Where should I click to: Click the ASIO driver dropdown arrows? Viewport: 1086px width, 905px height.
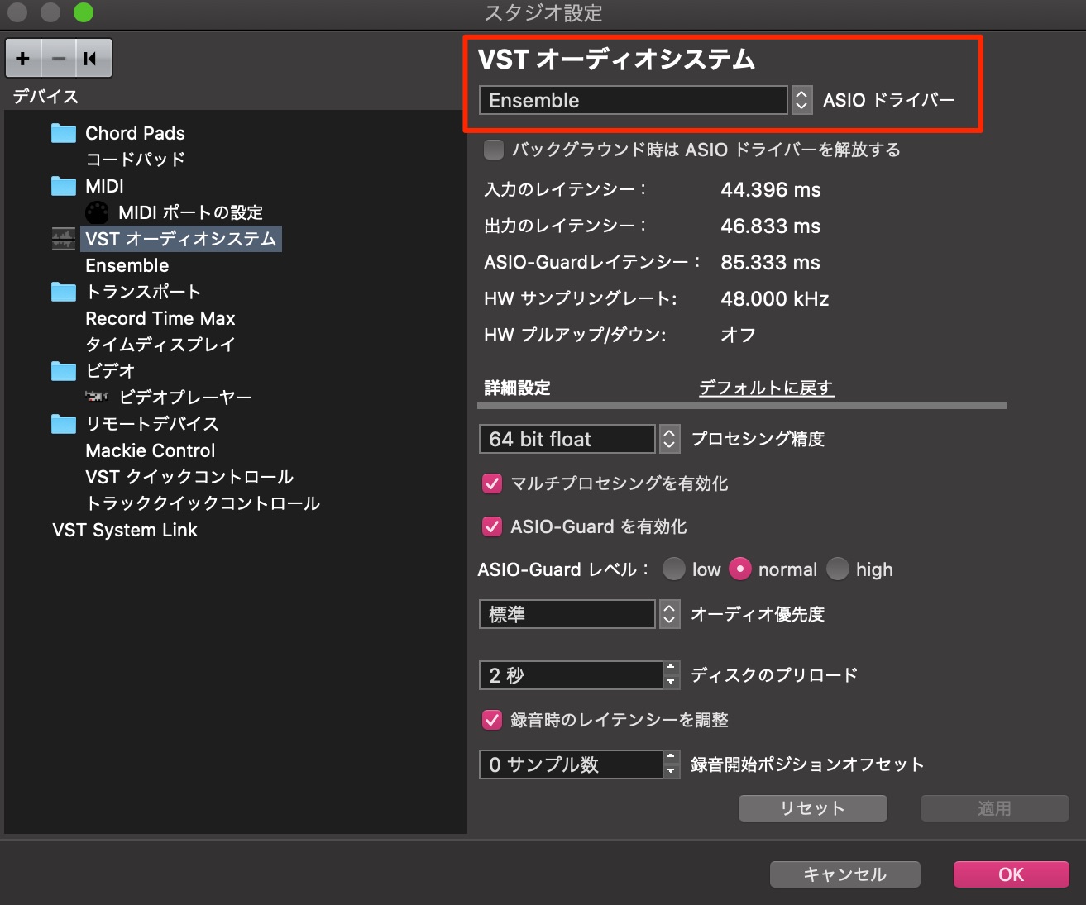coord(801,100)
